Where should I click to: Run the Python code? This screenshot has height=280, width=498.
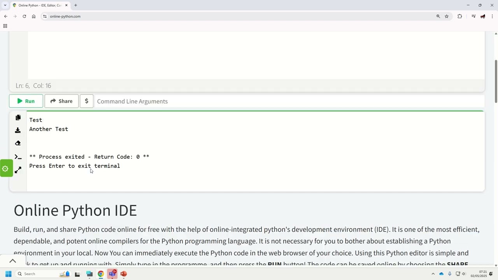click(26, 101)
